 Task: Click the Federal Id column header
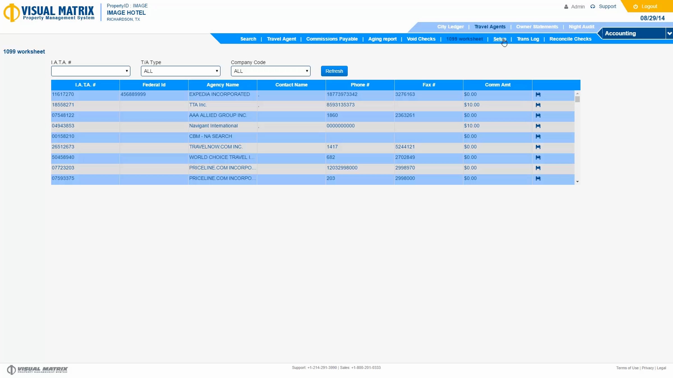pos(154,85)
